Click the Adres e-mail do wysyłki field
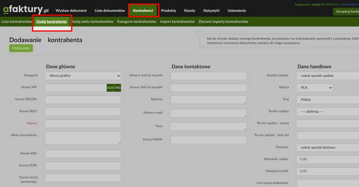Viewport: 359px width, 187px height. click(208, 76)
